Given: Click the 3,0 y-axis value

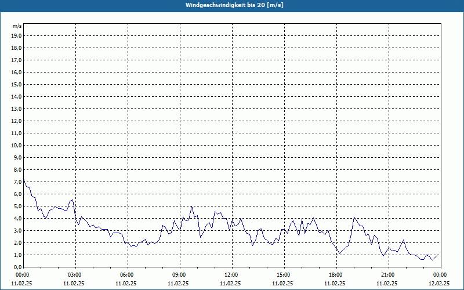Looking at the screenshot, I should 17,230.
